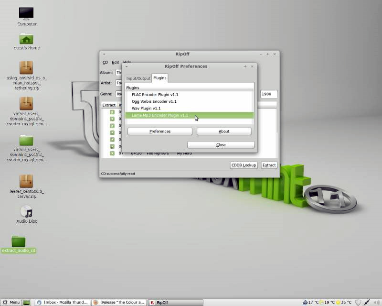Click the year field showing 1900
This screenshot has width=382, height=306.
coord(269,94)
